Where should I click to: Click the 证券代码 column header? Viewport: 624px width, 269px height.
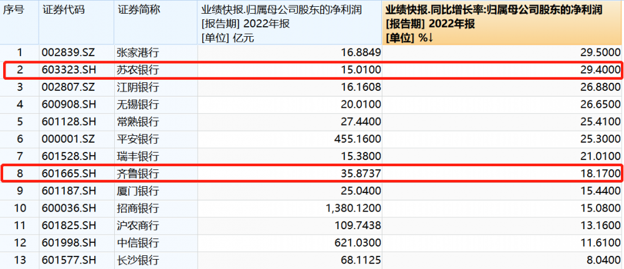point(64,9)
